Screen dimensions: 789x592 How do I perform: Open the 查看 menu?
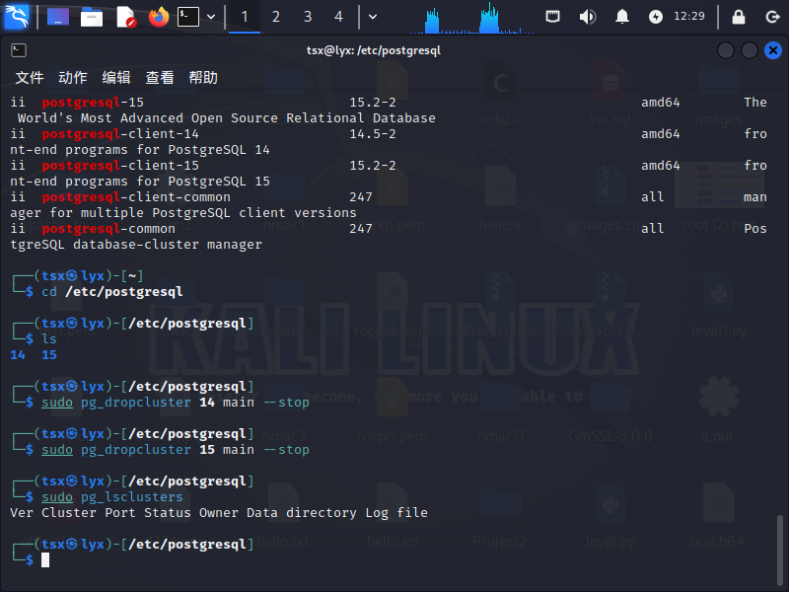[x=160, y=78]
